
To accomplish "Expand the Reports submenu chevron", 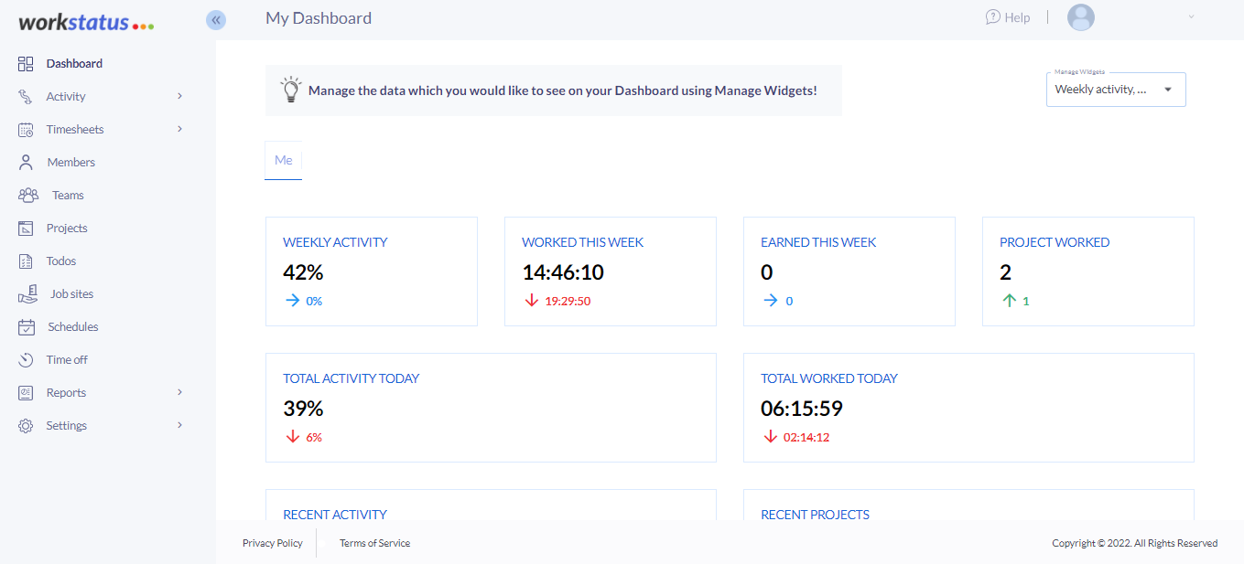I will coord(179,392).
